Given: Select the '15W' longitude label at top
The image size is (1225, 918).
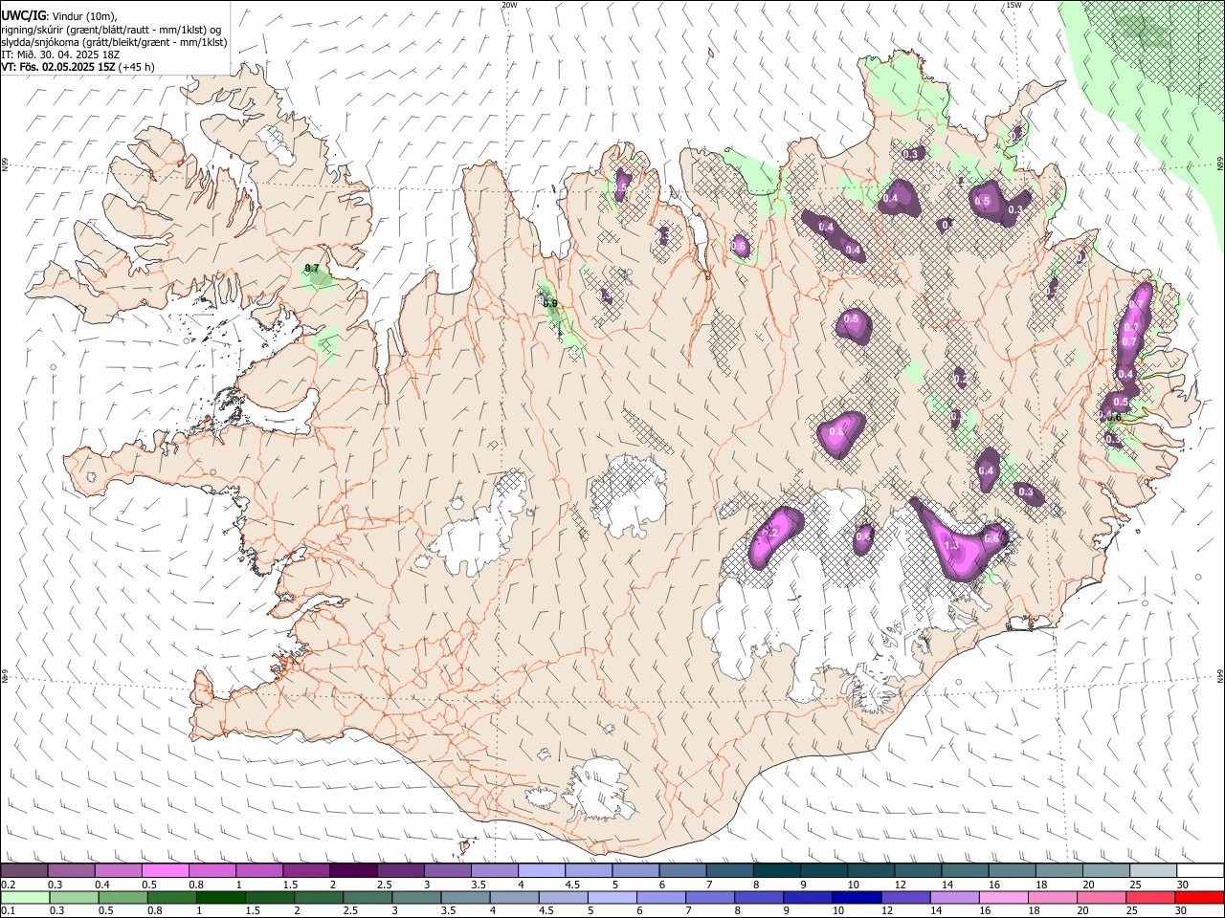Looking at the screenshot, I should click(x=1013, y=5).
